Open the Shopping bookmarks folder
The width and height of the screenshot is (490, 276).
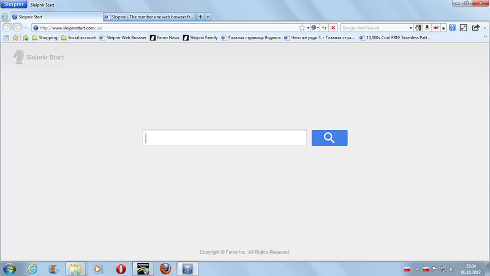(45, 38)
